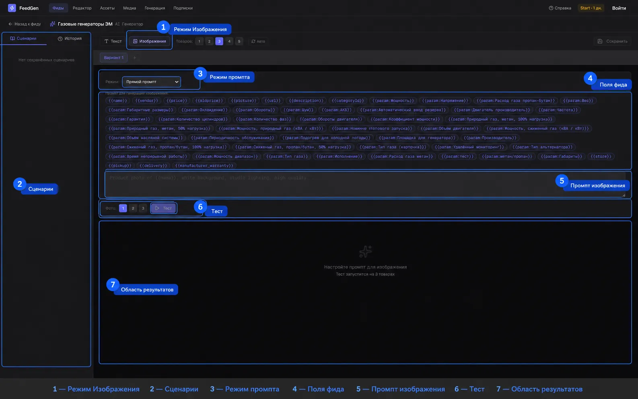Insert the {{param:Тип альтернатора}} chip
The height and width of the screenshot is (399, 638).
coord(542,147)
